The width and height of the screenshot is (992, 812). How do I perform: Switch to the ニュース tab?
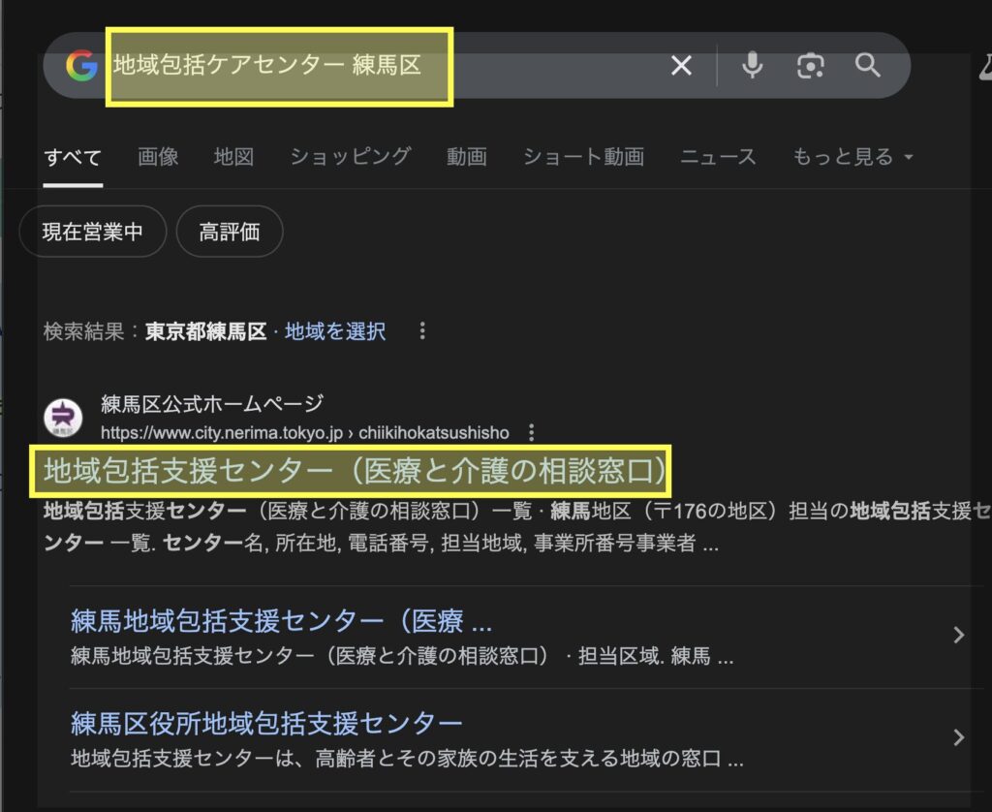click(718, 156)
